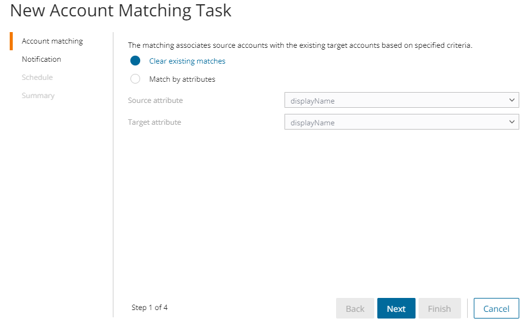The width and height of the screenshot is (532, 327).
Task: Open the Source attribute displayName combo box
Action: tap(394, 101)
